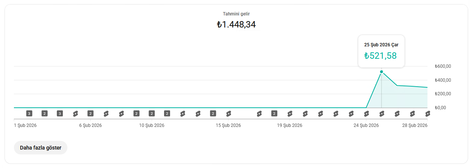Select the Shorts icon for 5 Şub
Screen dimensions: 473x168
click(x=75, y=113)
